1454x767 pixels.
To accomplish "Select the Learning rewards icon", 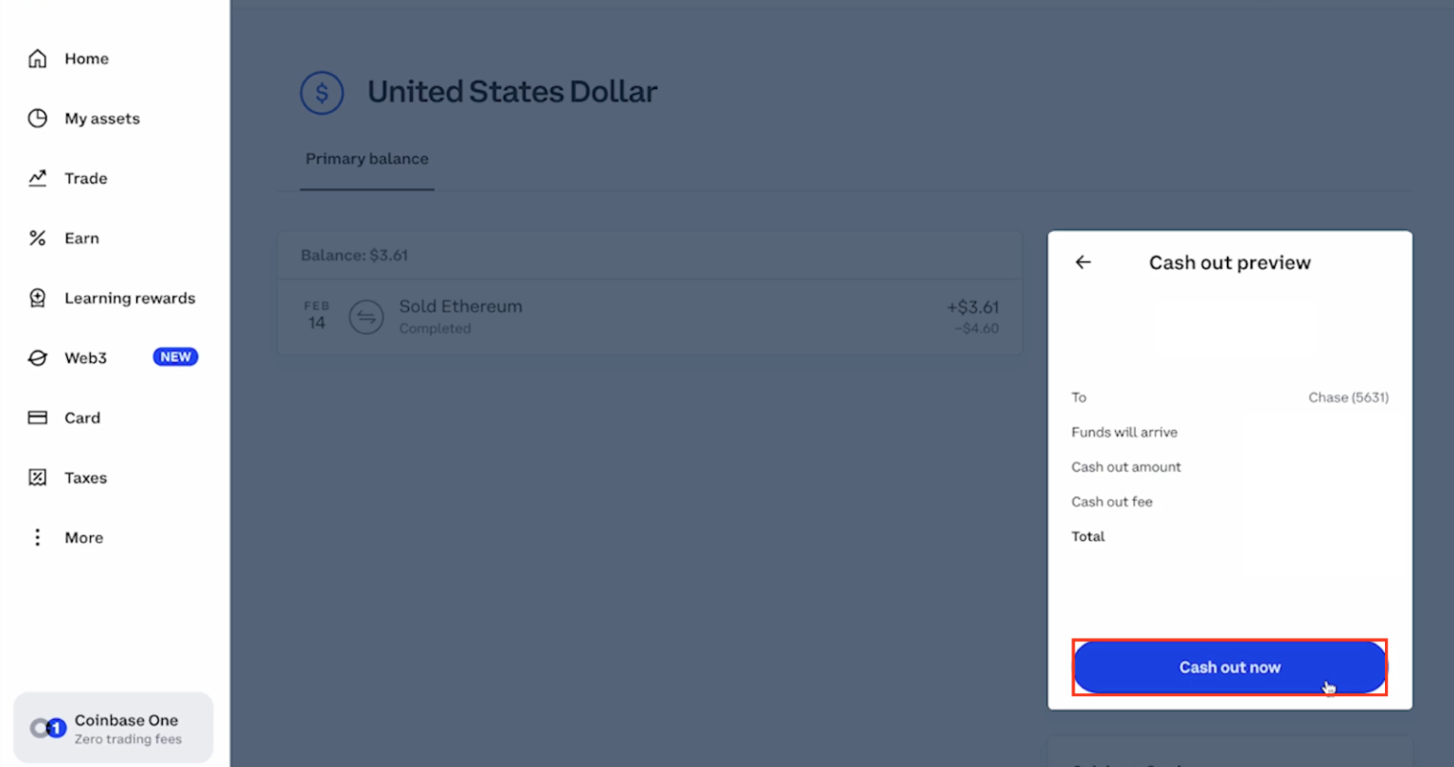I will click(x=37, y=297).
